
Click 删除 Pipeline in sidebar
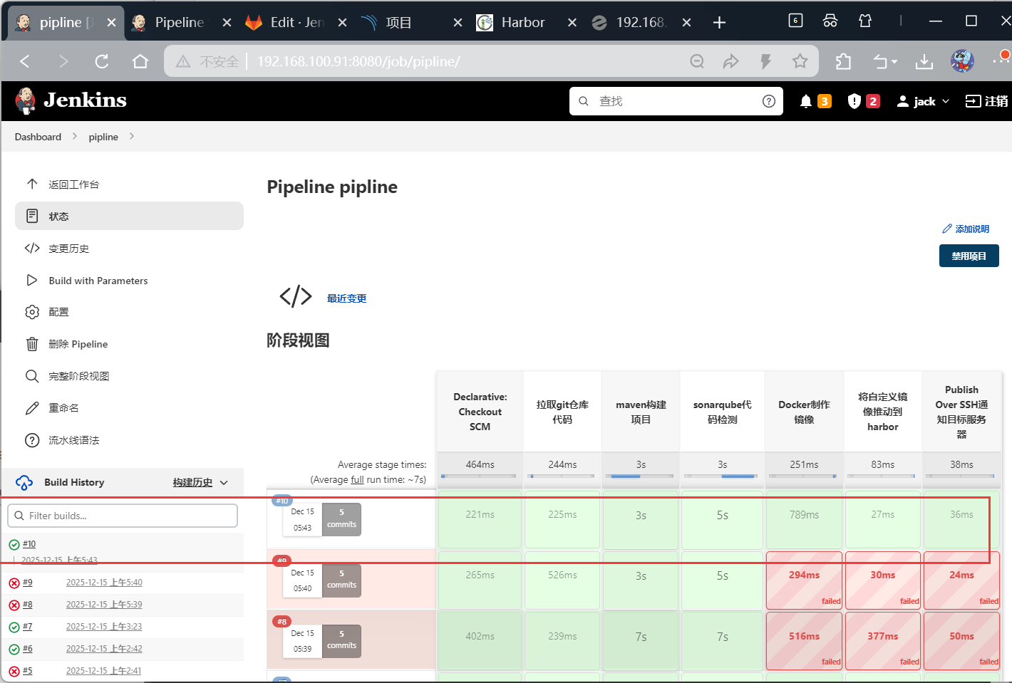129,344
